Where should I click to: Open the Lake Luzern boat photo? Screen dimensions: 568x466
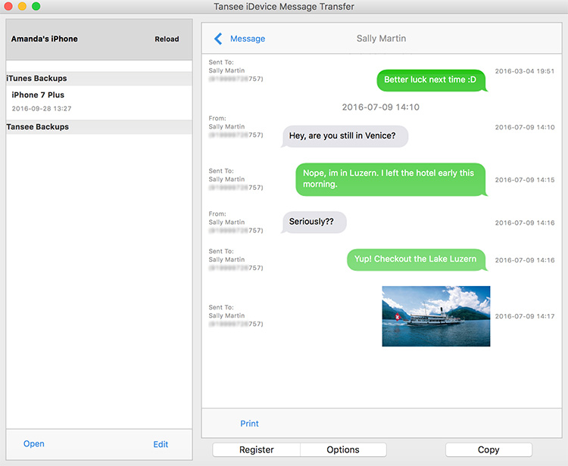click(436, 316)
